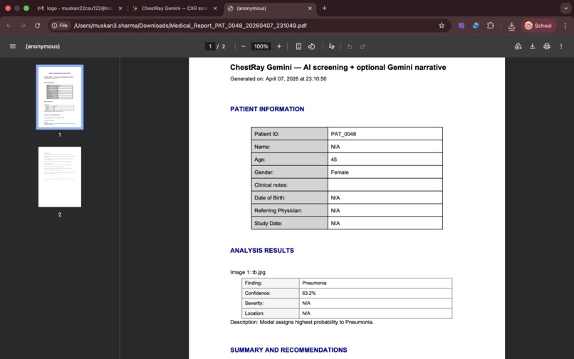Open the School profile button
Viewport: 574px width, 359px height.
pos(538,25)
